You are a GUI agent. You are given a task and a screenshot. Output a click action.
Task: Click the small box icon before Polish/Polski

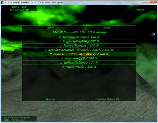click(63, 67)
